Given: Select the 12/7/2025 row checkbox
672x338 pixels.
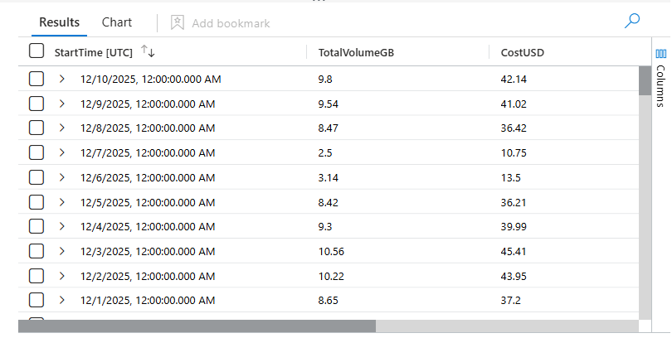Looking at the screenshot, I should coord(37,153).
